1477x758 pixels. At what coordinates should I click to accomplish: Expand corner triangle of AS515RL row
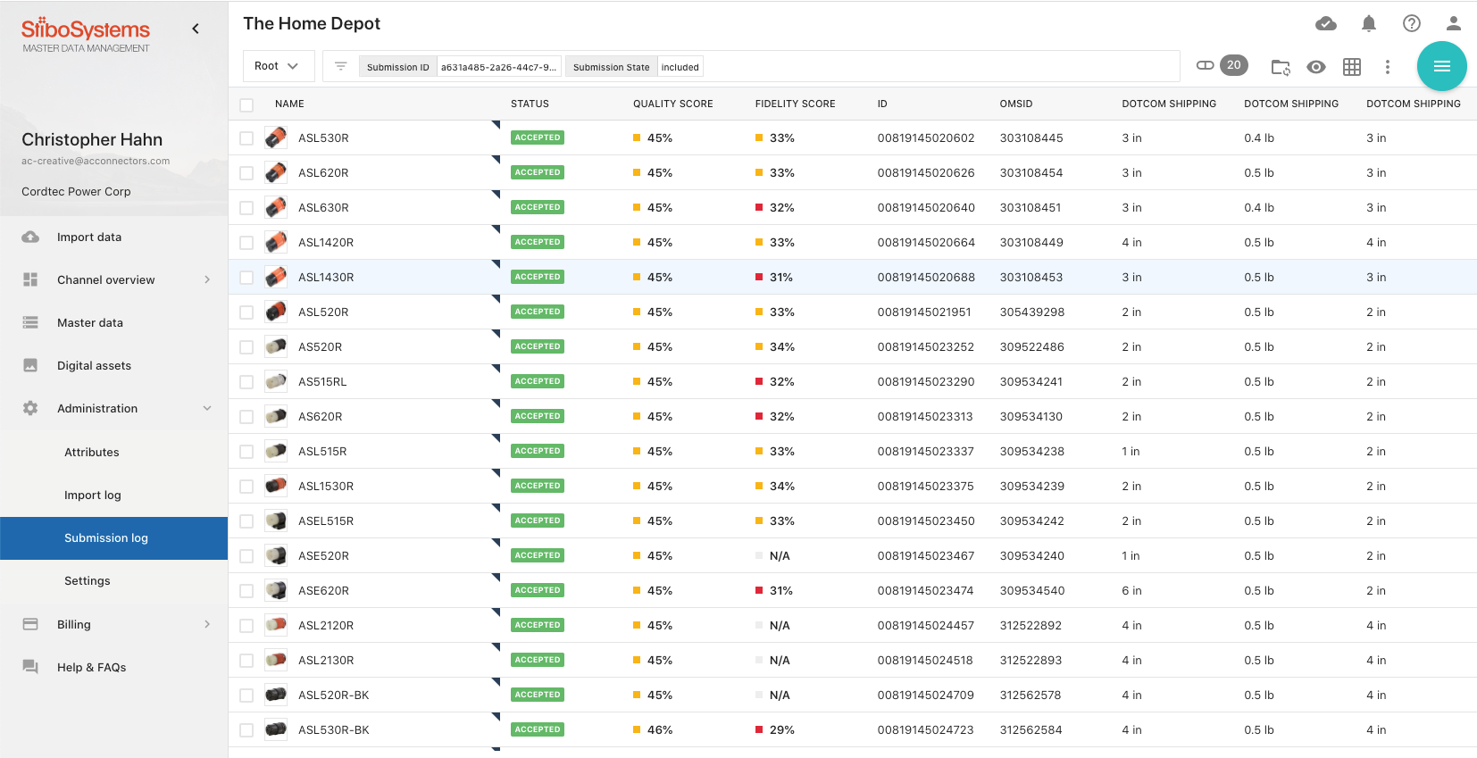[x=496, y=369]
